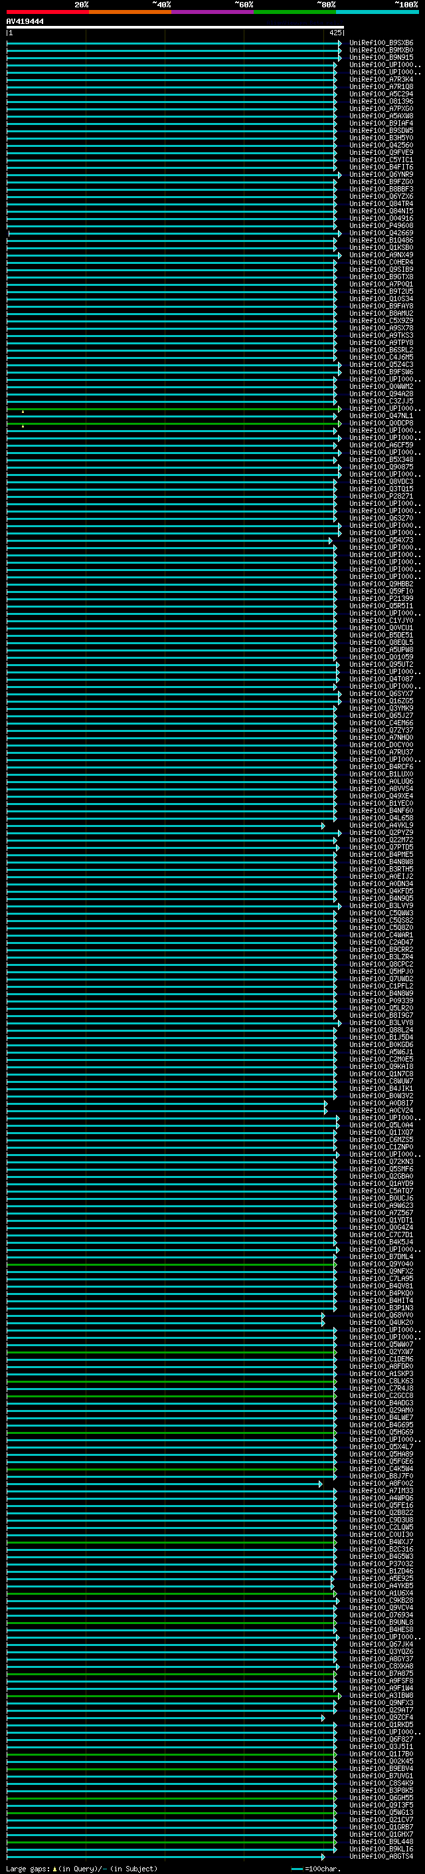Select the UniRef100_A7R3K4 label
The width and height of the screenshot is (425, 1874).
(381, 79)
